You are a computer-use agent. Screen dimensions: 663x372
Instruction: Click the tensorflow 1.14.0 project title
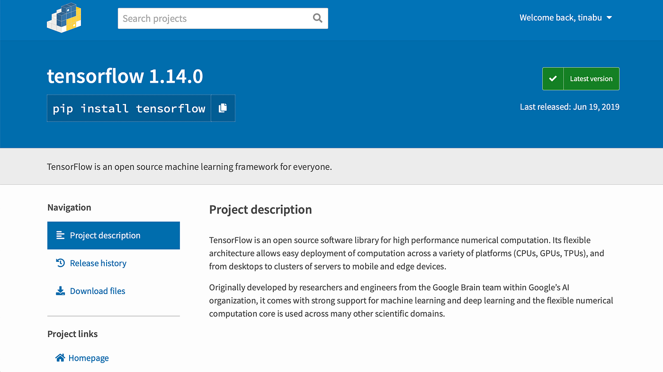(x=125, y=76)
